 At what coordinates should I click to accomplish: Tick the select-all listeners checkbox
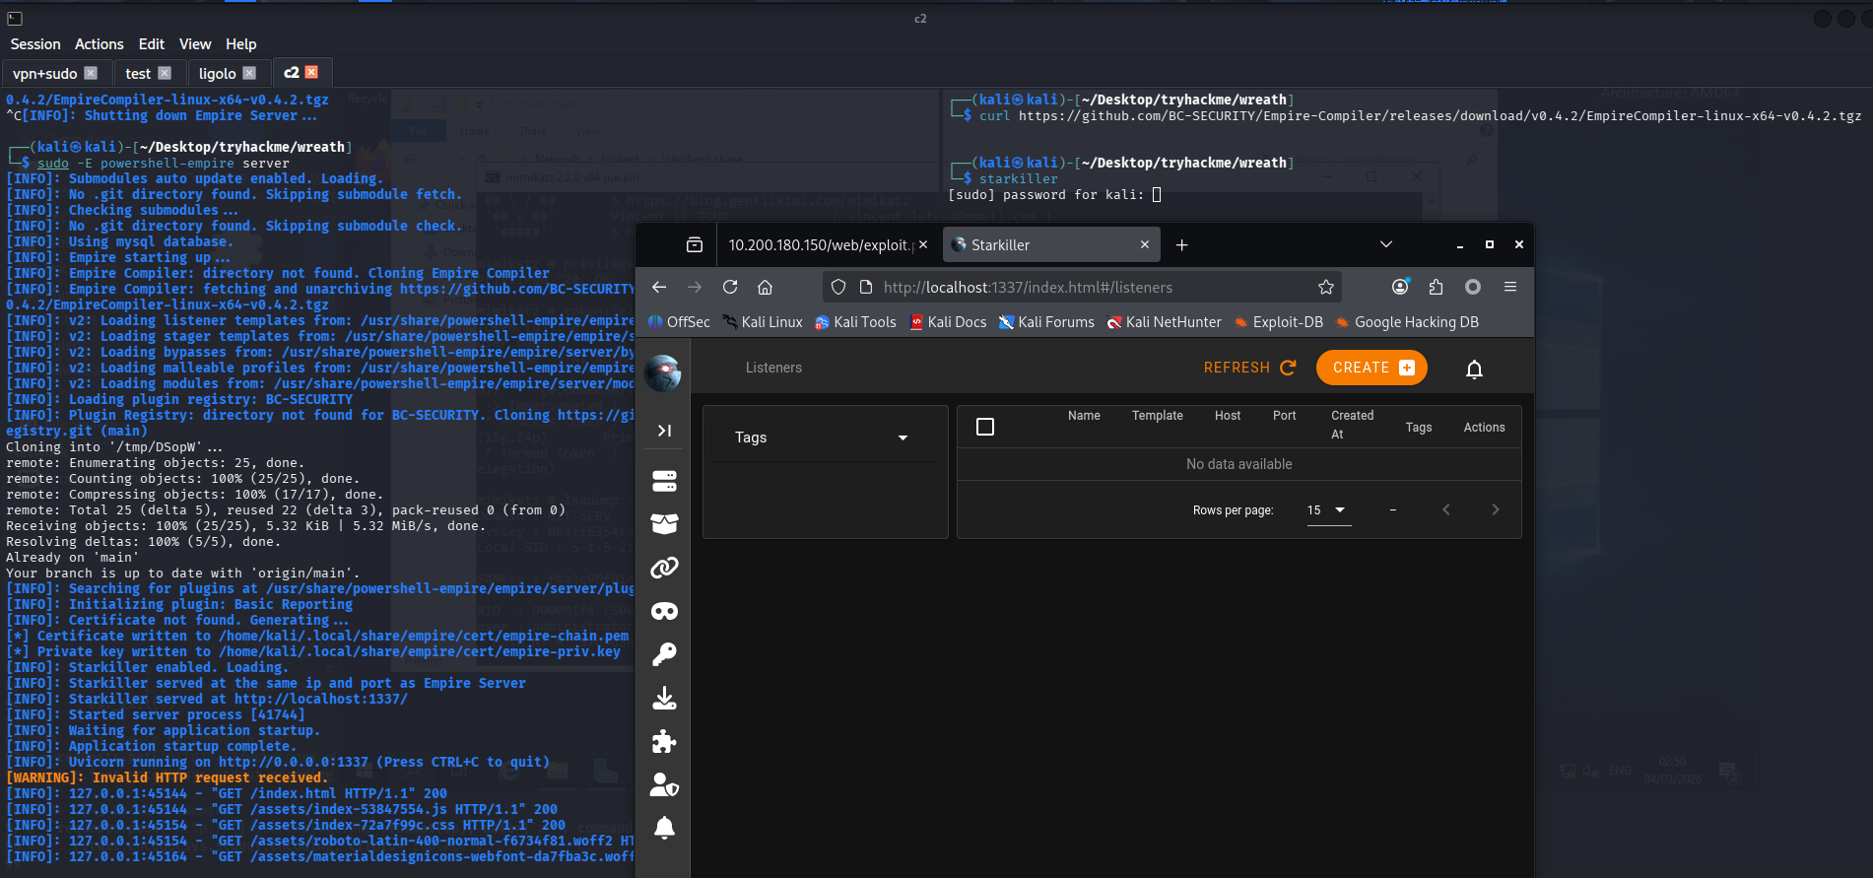984,427
